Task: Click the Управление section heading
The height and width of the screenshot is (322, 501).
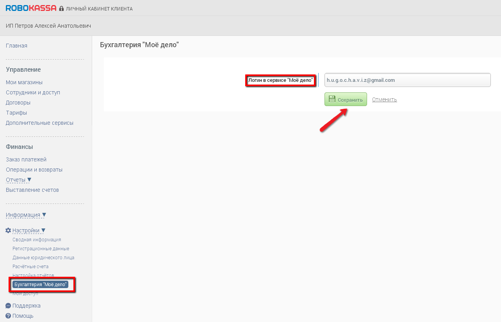Action: point(23,70)
